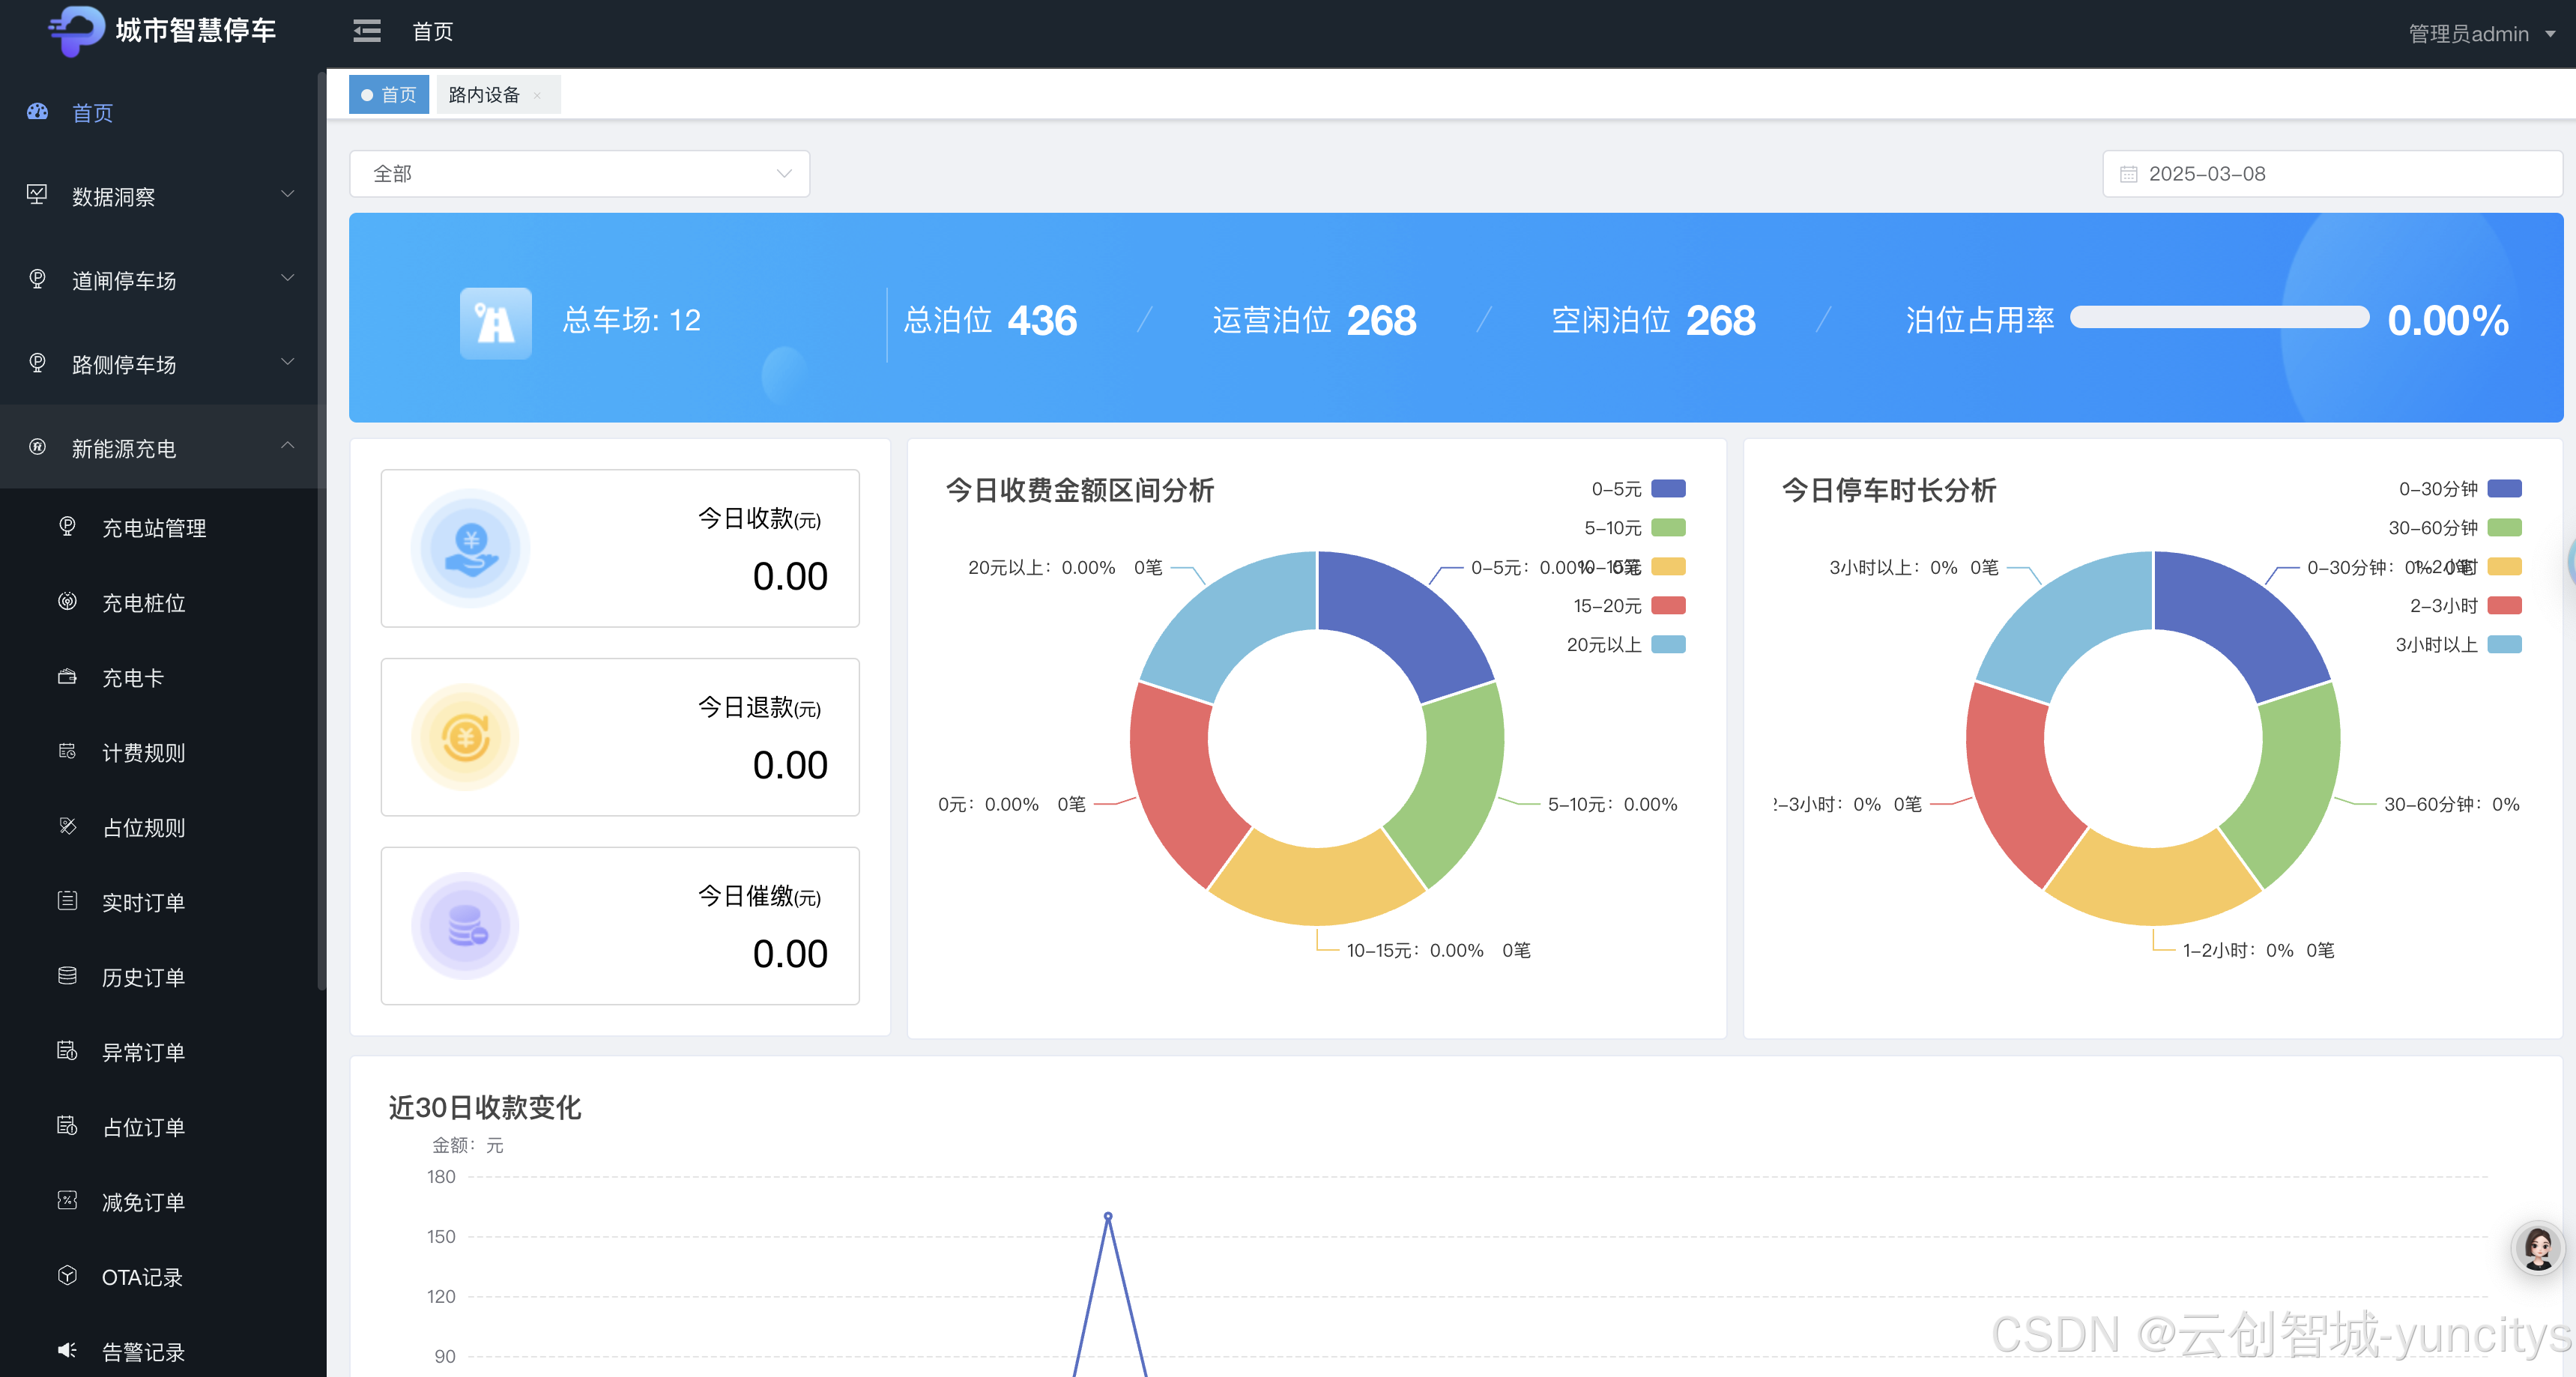This screenshot has height=1377, width=2576.
Task: Switch to the 路内设备 tab
Action: tap(484, 95)
